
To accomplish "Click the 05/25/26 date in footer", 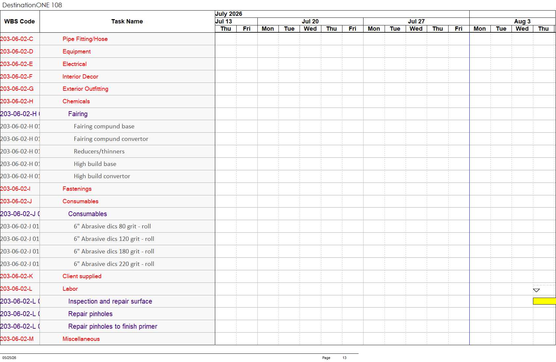I will point(9,358).
